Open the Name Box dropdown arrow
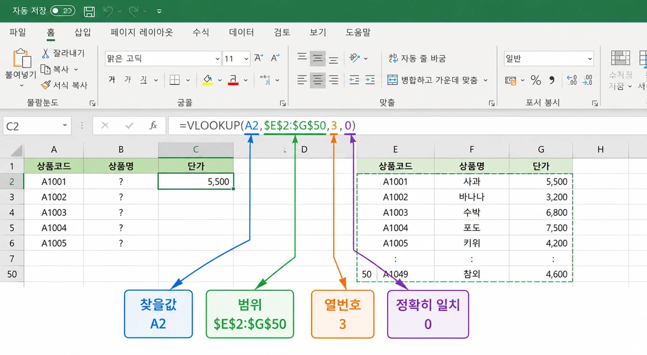Viewport: 647px width, 355px height. [x=65, y=126]
